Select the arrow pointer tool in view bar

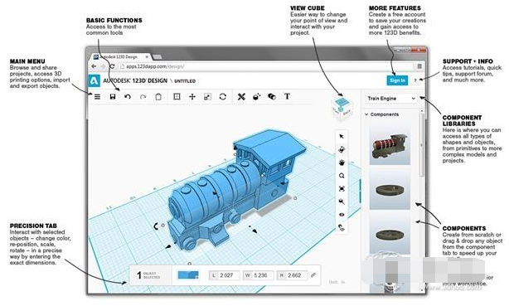tap(342, 137)
